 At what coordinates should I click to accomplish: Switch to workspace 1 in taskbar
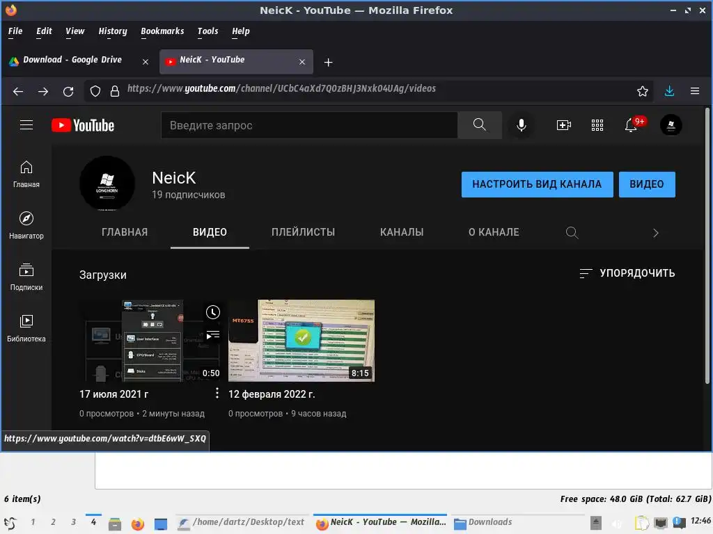point(33,522)
